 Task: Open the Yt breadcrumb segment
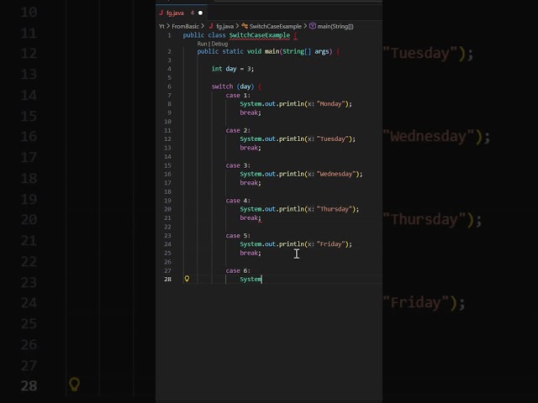pyautogui.click(x=161, y=26)
